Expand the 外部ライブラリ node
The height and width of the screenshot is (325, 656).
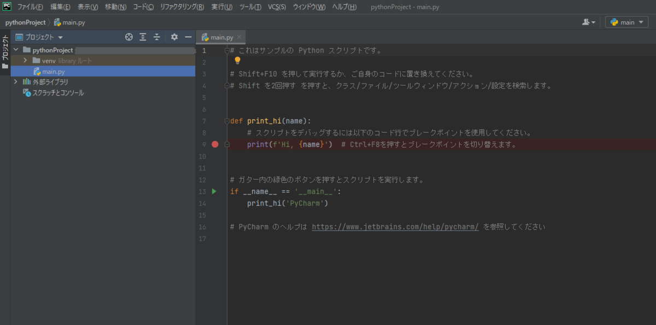coord(16,82)
